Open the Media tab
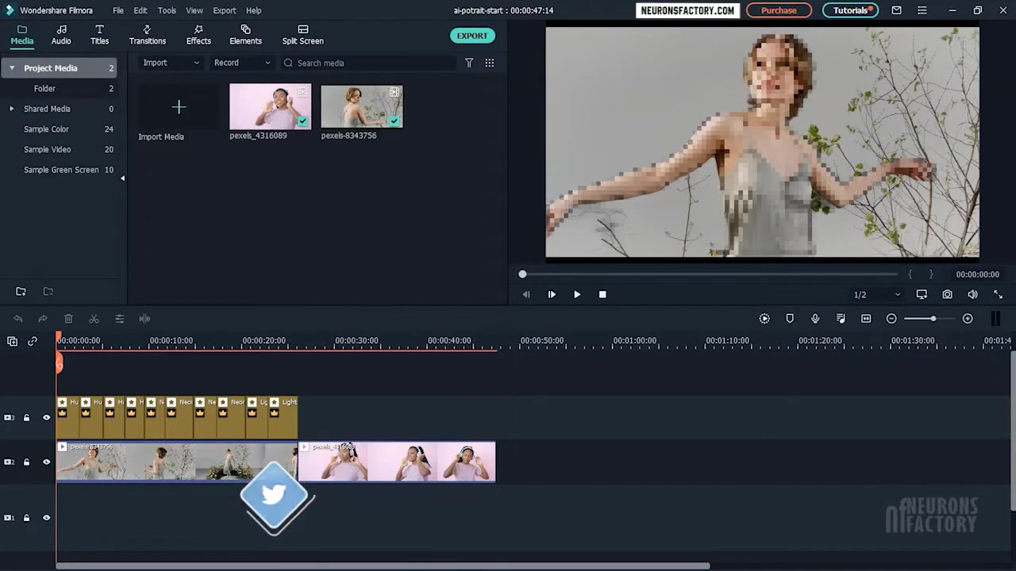This screenshot has width=1016, height=571. 21,35
